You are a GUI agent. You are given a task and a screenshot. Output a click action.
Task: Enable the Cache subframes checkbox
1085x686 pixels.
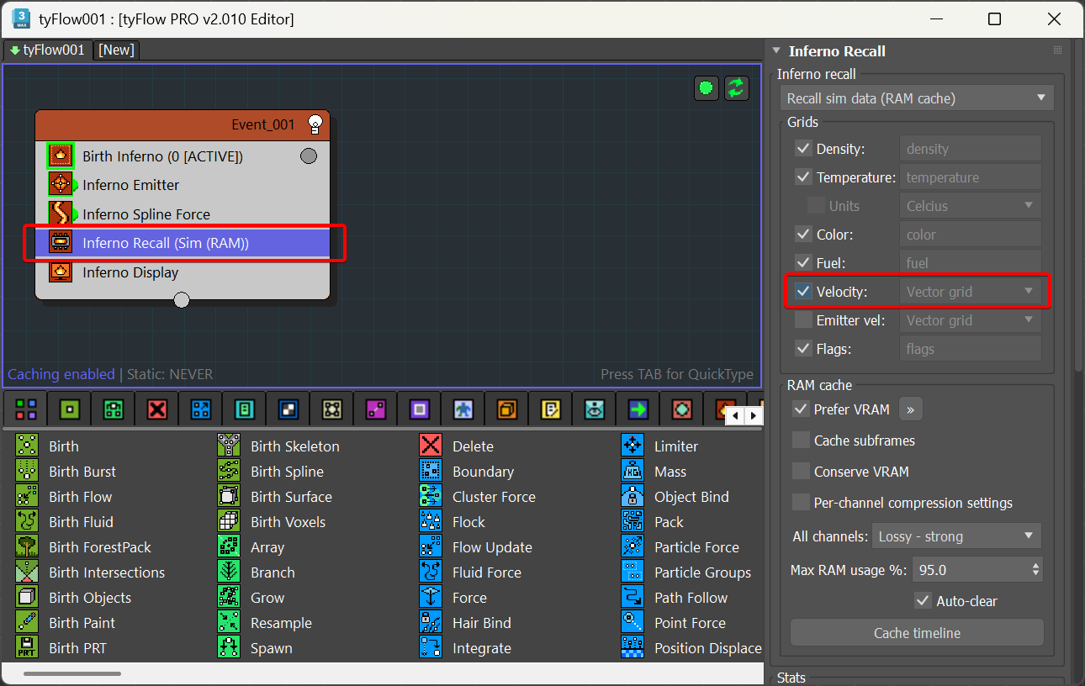[x=801, y=441]
